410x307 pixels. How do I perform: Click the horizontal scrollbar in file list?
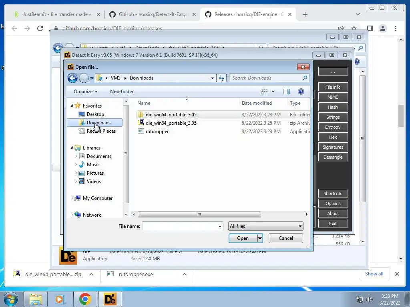click(x=199, y=214)
